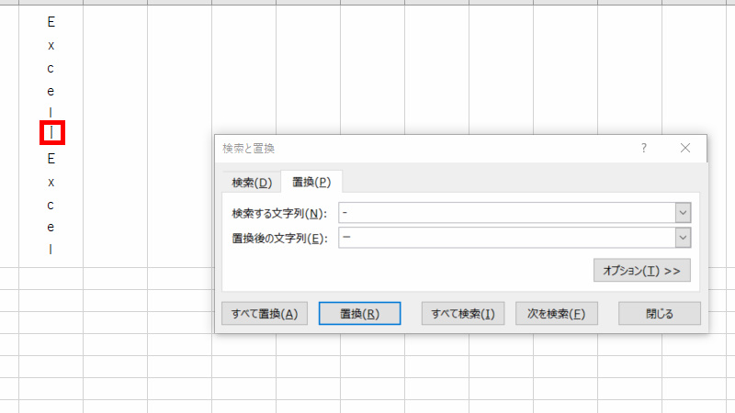Screen dimensions: 735x413
Task: Click 次を検索(F) button
Action: [x=557, y=313]
